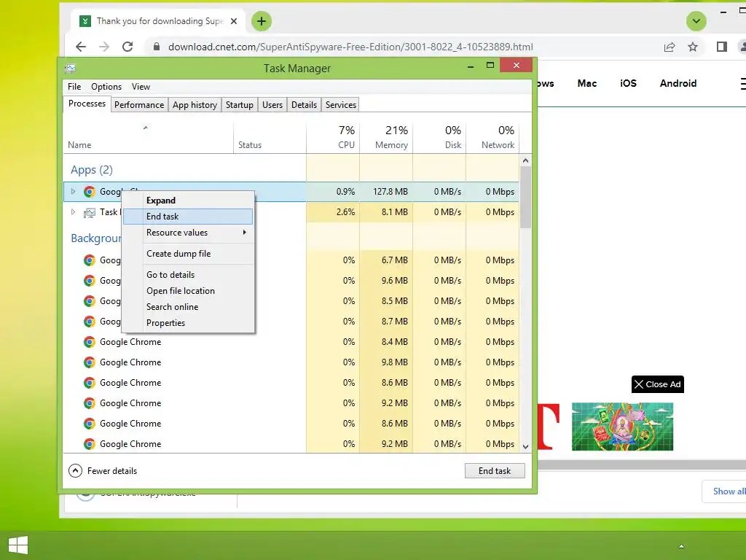Expand the Google Chrome app group arrow
The image size is (746, 560).
[73, 192]
